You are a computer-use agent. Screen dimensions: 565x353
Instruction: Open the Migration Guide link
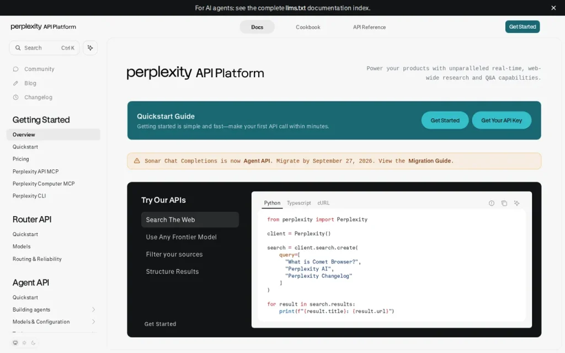coord(429,161)
